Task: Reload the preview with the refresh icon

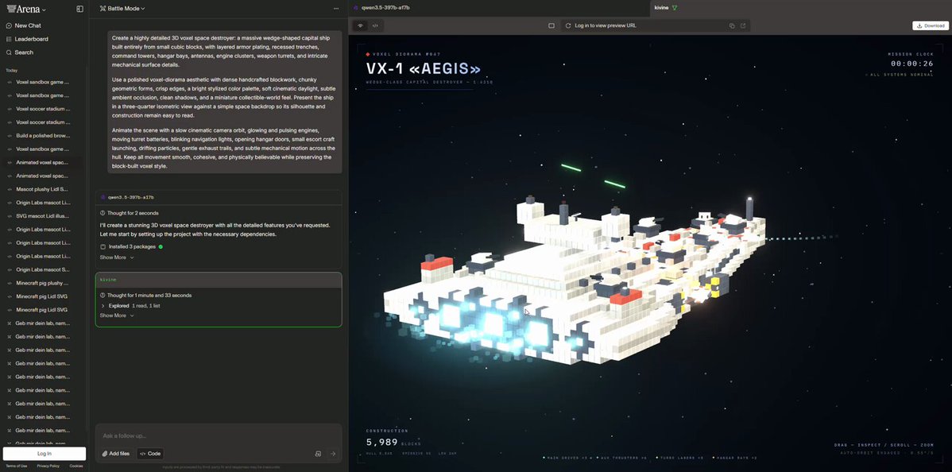Action: tap(567, 25)
